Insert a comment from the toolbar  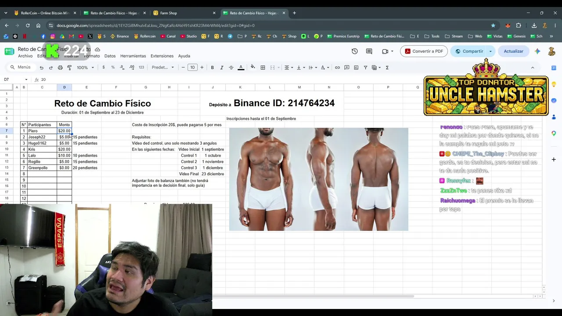click(x=347, y=68)
